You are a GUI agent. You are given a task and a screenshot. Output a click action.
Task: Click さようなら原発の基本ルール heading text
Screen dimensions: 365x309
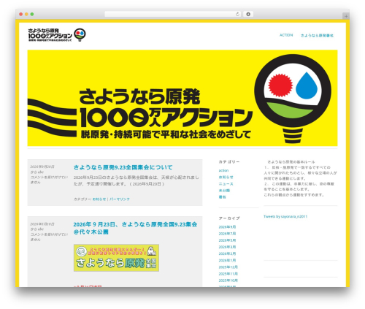(x=291, y=162)
